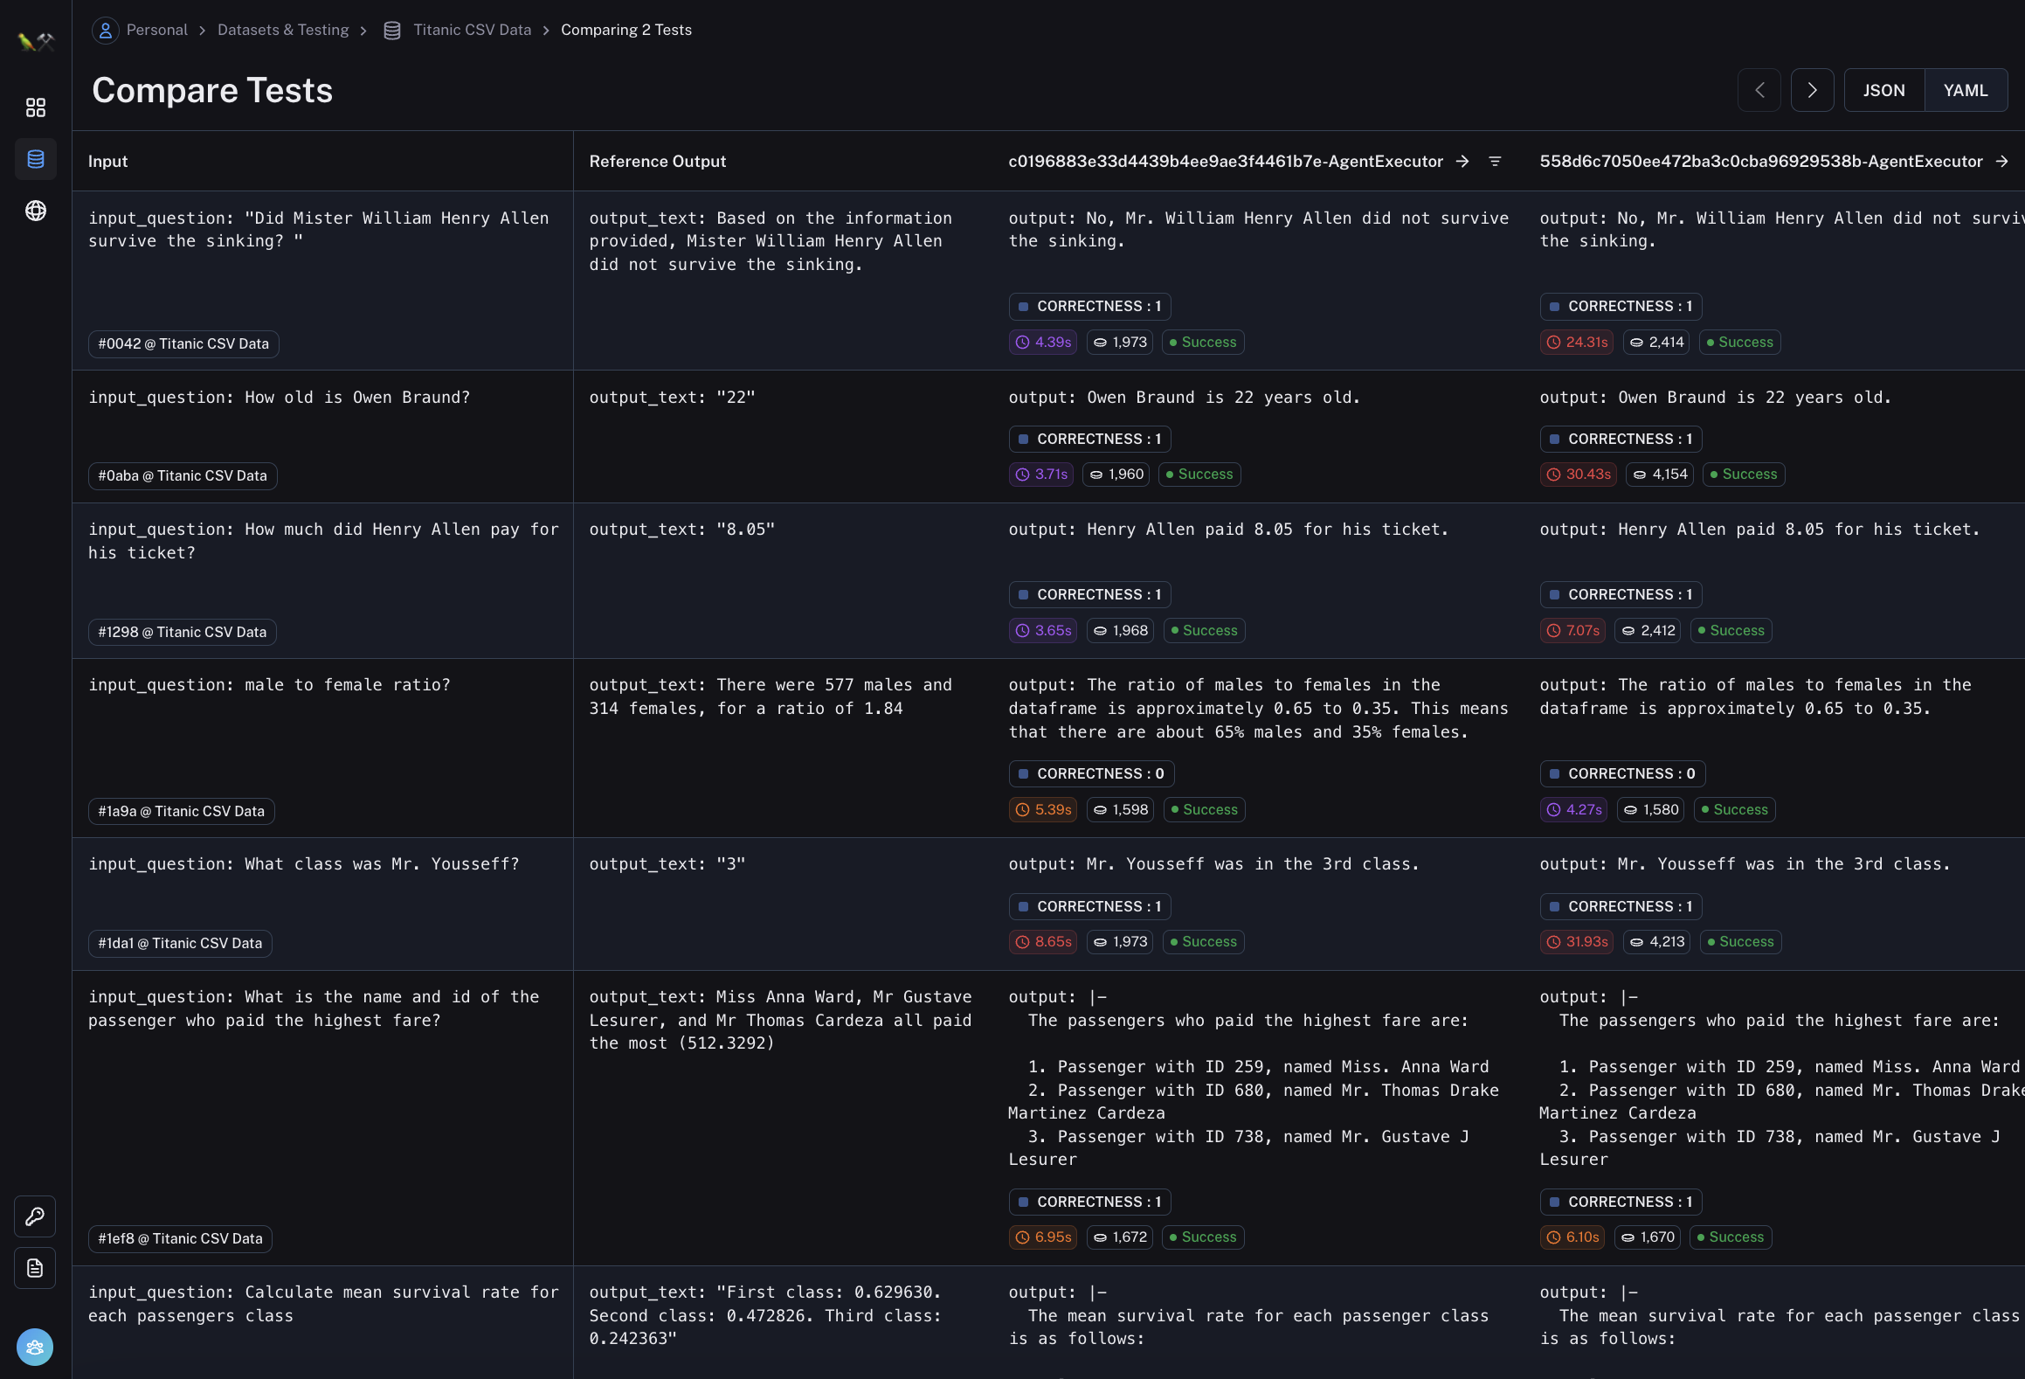Open filter icon beside first AgentExecutor column
This screenshot has height=1379, width=2025.
click(x=1495, y=162)
